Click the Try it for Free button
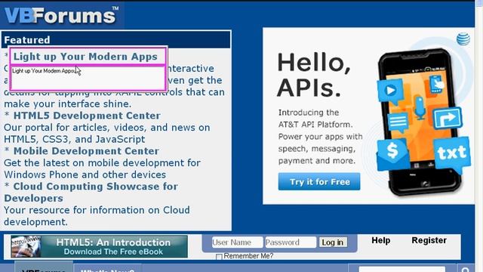This screenshot has height=272, width=483. [319, 181]
